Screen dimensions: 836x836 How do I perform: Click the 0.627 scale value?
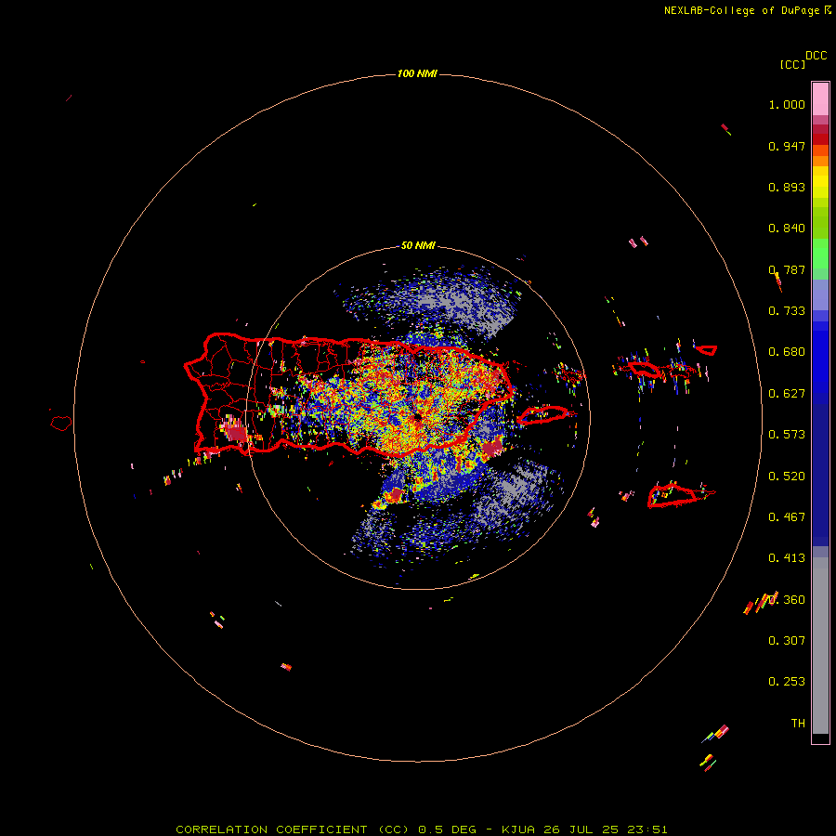pos(787,394)
